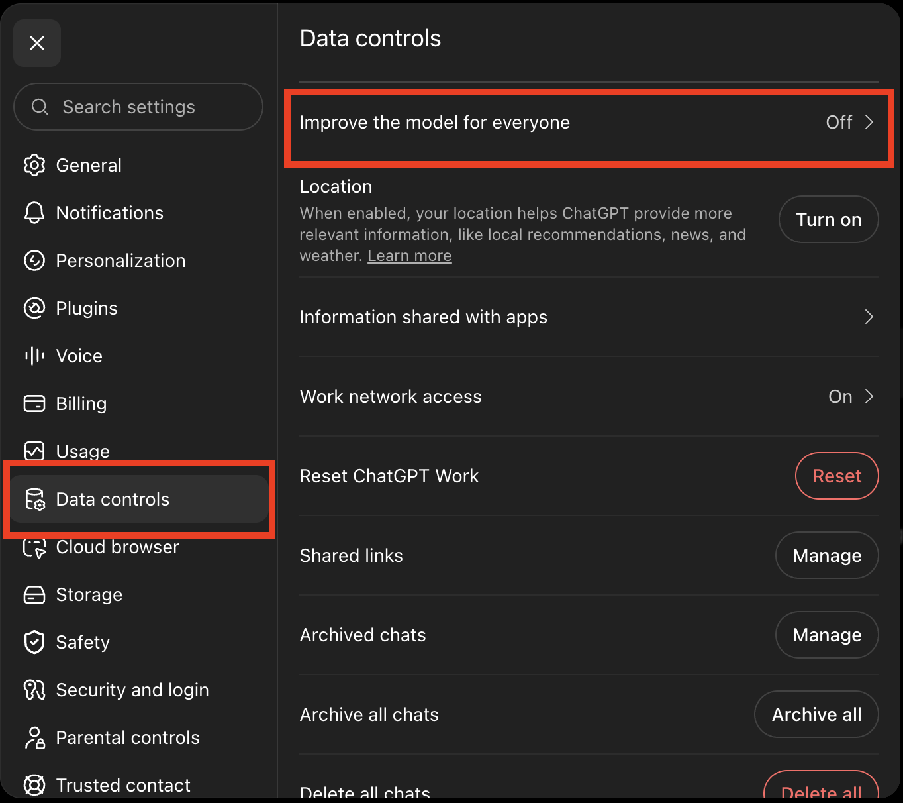Open the Work network access row
Image resolution: width=903 pixels, height=803 pixels.
(589, 396)
